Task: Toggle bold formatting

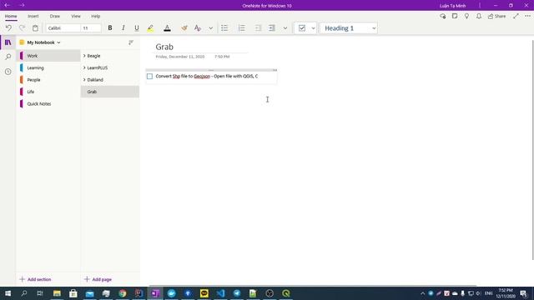Action: pos(110,27)
